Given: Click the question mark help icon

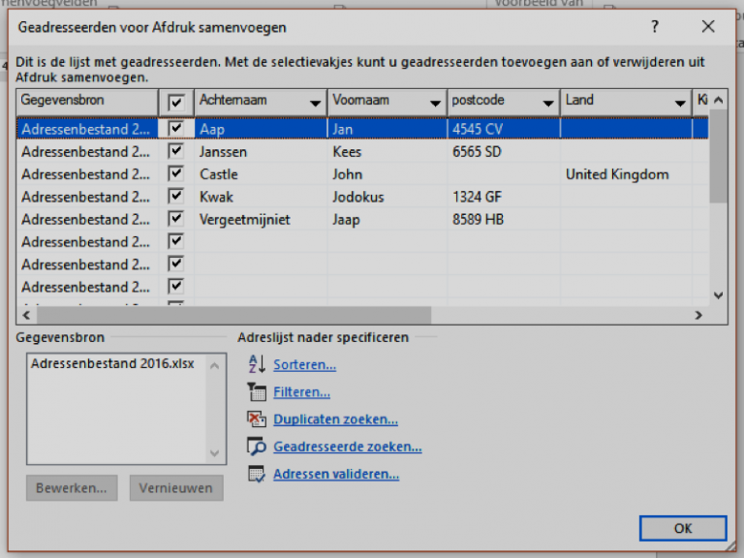Looking at the screenshot, I should (x=656, y=27).
